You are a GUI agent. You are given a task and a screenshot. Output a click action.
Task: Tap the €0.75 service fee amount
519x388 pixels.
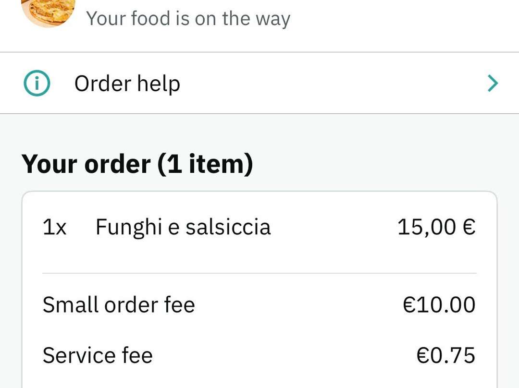(x=445, y=356)
